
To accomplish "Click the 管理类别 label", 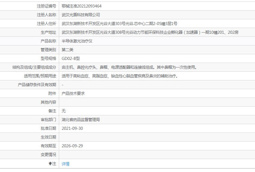I will pyautogui.click(x=48, y=50).
